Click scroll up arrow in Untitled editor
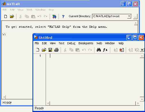The width and height of the screenshot is (145, 112). click(142, 56)
